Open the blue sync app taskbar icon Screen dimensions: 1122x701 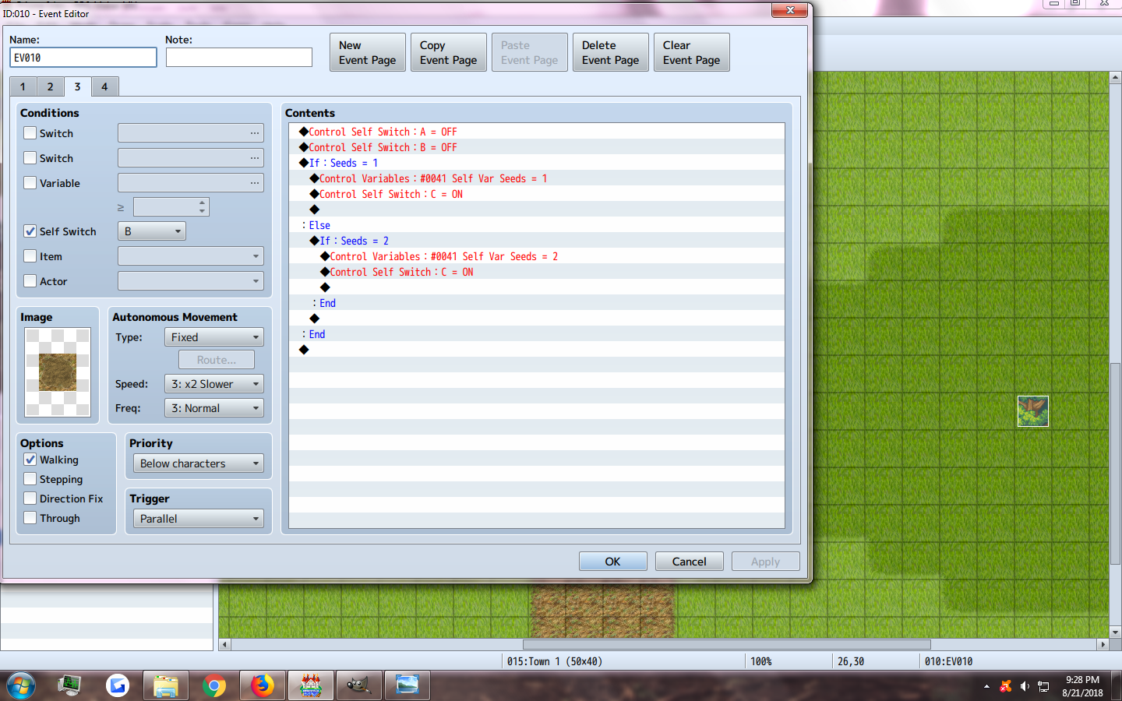118,685
